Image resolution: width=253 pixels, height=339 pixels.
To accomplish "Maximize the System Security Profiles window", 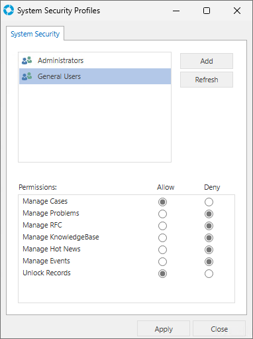I will [x=207, y=11].
